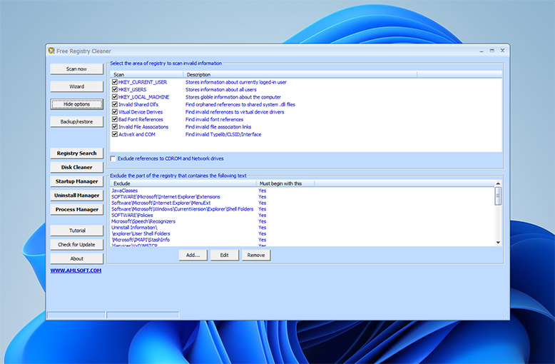The image size is (555, 364).
Task: Sort by Exclude column header
Action: tap(183, 183)
